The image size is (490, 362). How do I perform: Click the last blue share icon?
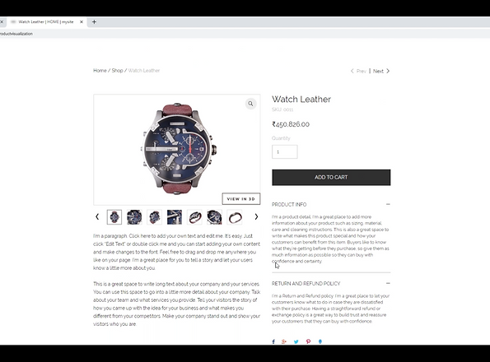click(x=320, y=341)
